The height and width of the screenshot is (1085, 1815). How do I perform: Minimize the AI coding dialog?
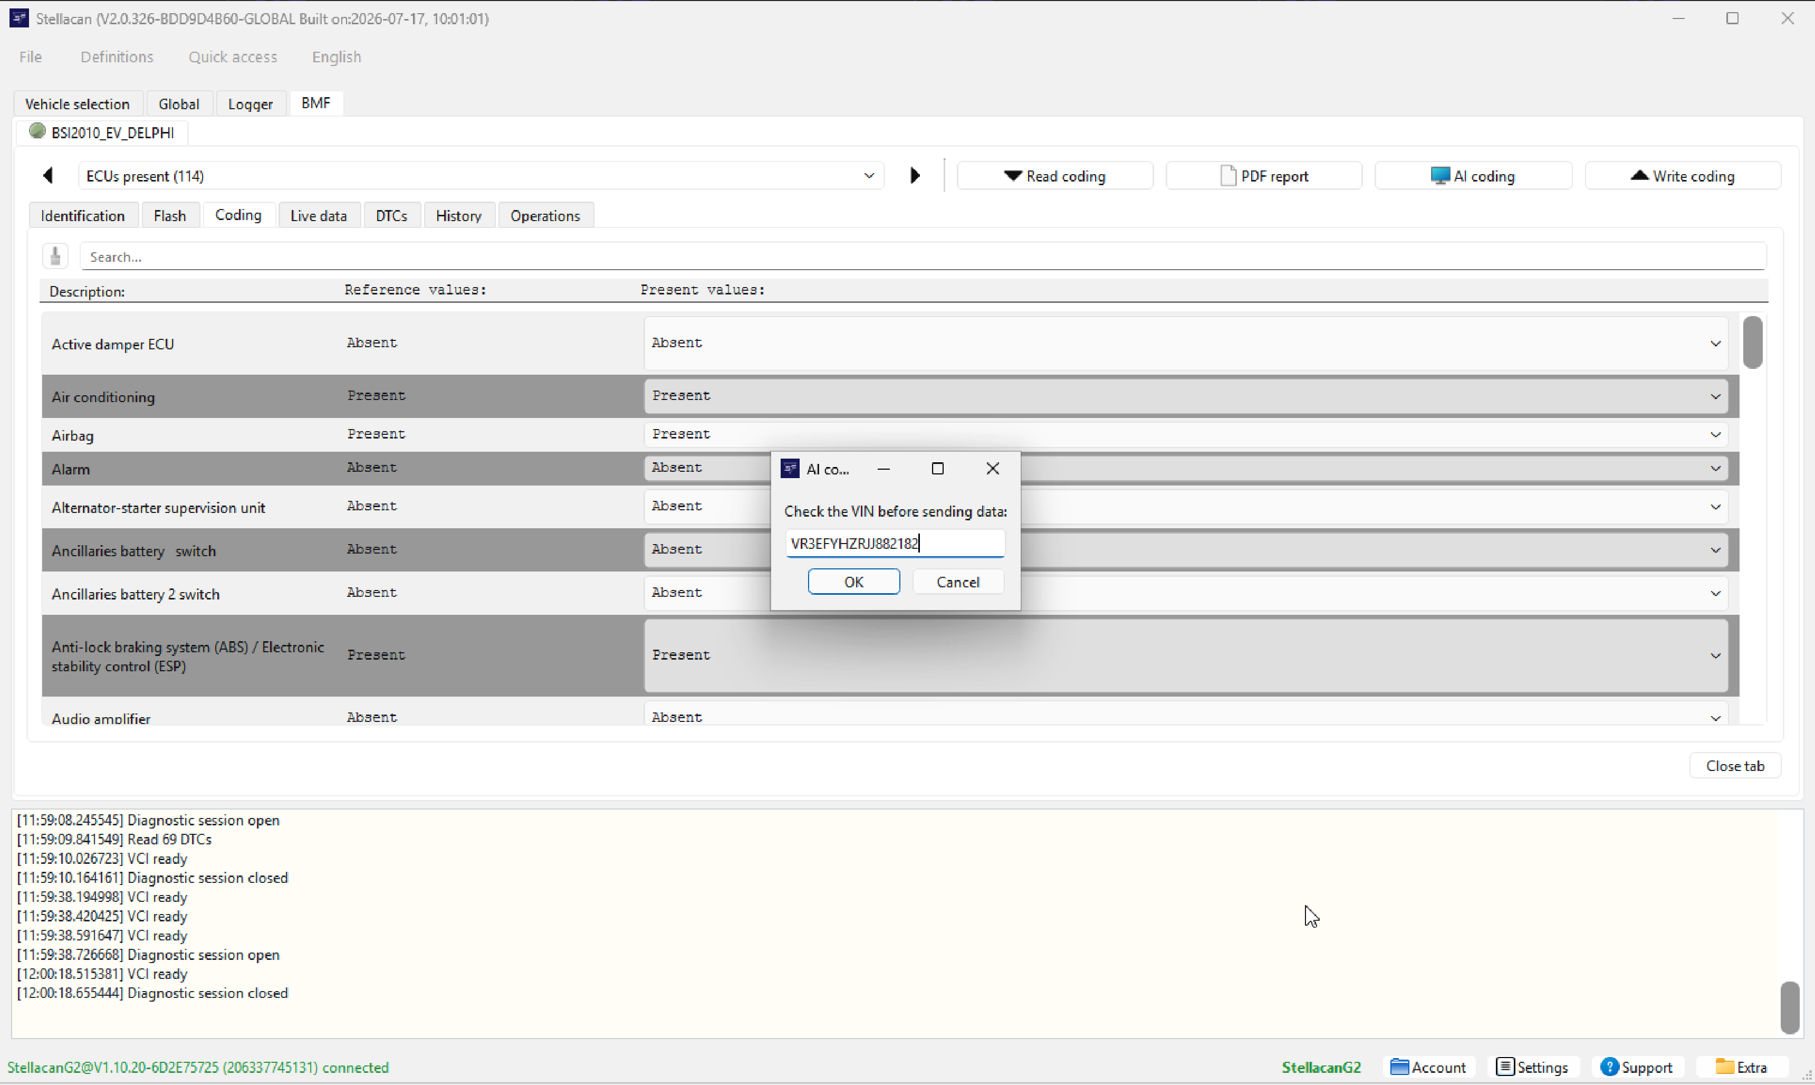[884, 469]
